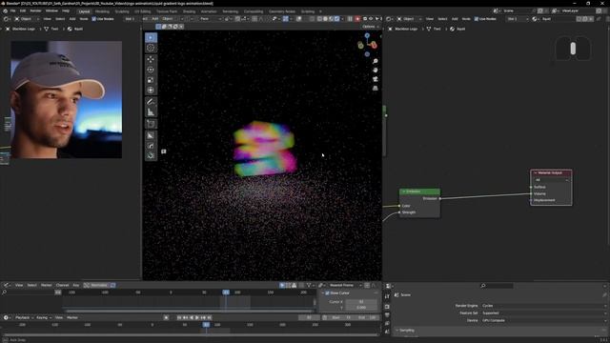Click the graph editor search magnifier icon

5,293
